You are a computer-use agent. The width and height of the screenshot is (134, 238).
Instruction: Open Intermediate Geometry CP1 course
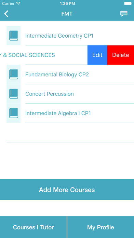pyautogui.click(x=59, y=36)
